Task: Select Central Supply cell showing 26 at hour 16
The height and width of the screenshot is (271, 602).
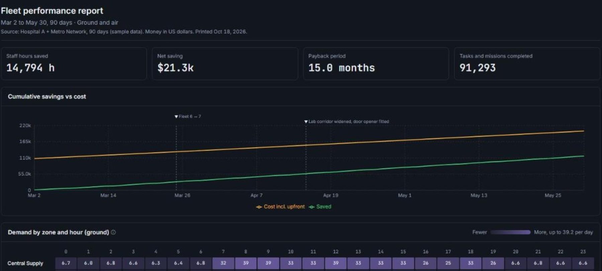Action: [425, 263]
